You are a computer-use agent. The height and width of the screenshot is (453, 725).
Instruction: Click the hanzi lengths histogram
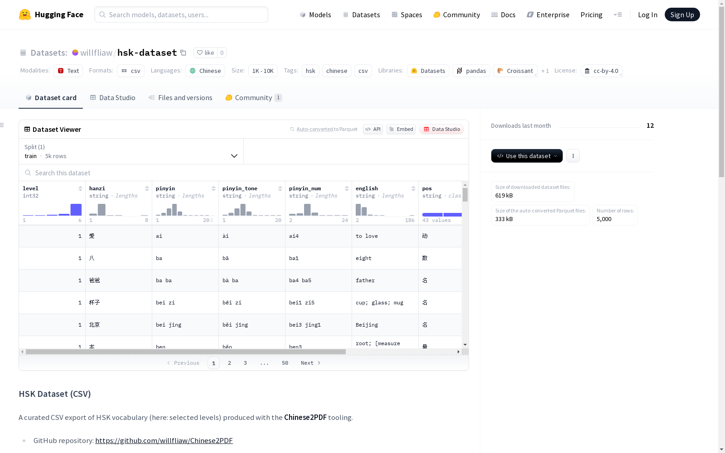(119, 210)
